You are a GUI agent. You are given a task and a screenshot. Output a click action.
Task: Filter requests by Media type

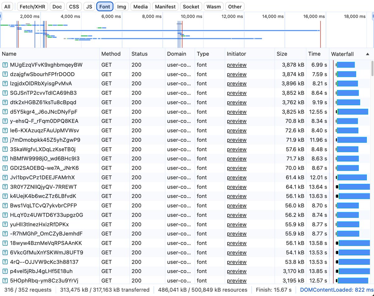pos(141,7)
